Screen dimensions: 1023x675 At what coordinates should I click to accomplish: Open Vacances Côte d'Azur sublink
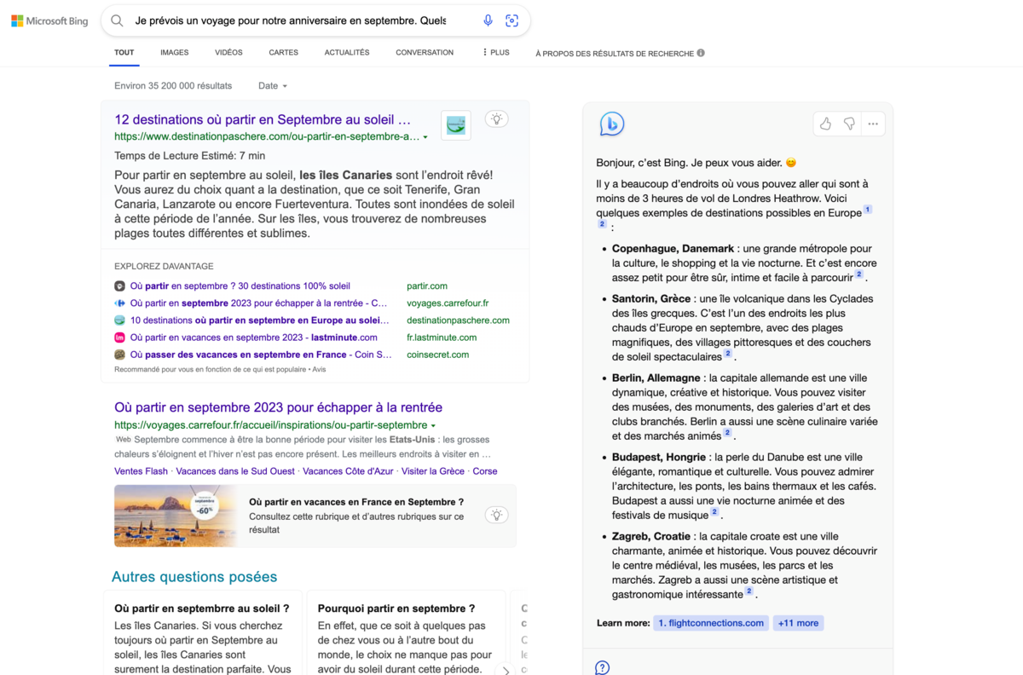click(348, 471)
